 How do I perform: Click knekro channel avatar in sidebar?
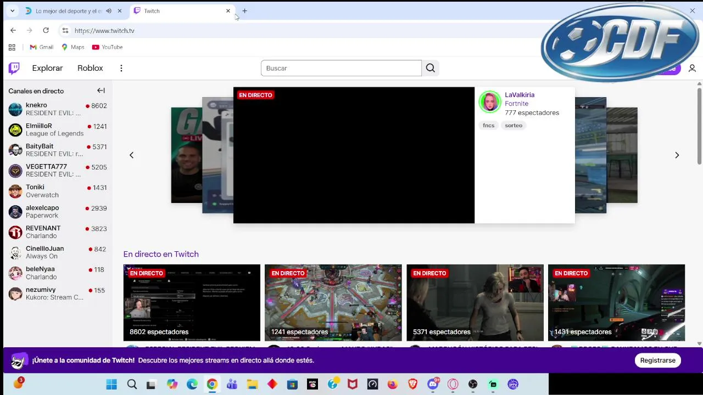point(15,109)
